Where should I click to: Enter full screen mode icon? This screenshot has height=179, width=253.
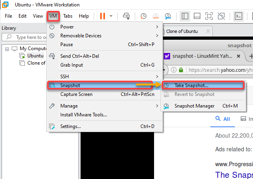point(209,16)
